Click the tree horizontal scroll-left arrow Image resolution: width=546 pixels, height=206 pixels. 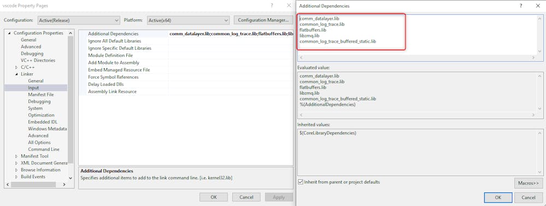[x=7, y=185]
